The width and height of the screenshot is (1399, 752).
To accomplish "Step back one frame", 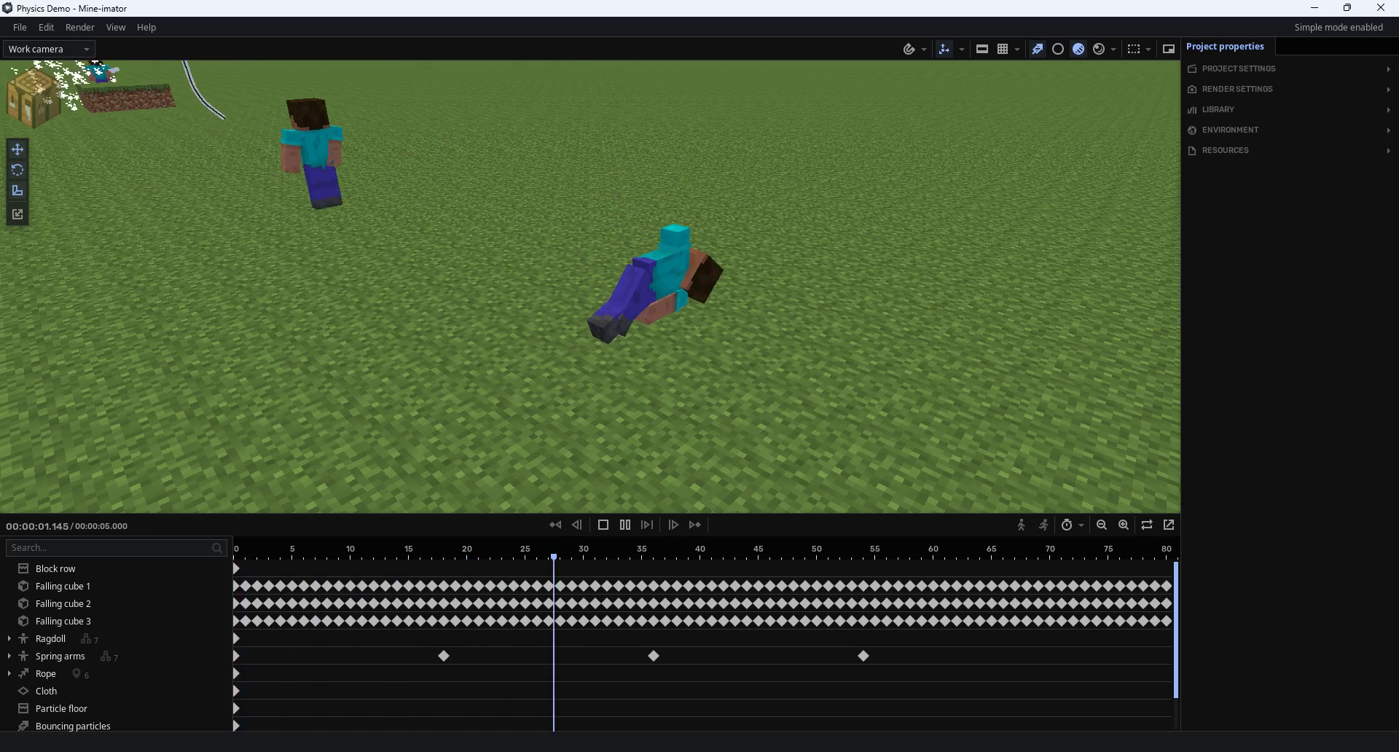I will (577, 525).
